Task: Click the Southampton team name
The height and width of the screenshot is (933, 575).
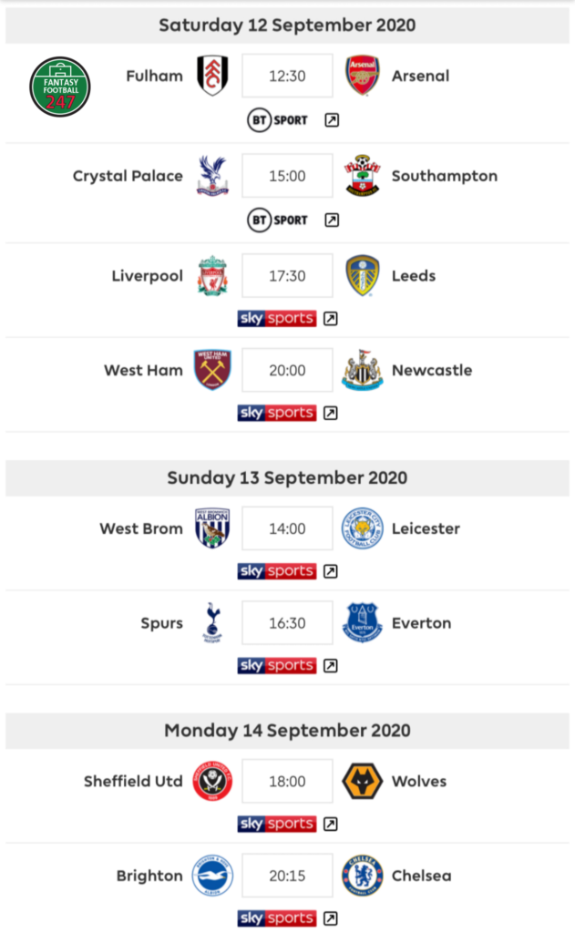Action: coord(445,176)
